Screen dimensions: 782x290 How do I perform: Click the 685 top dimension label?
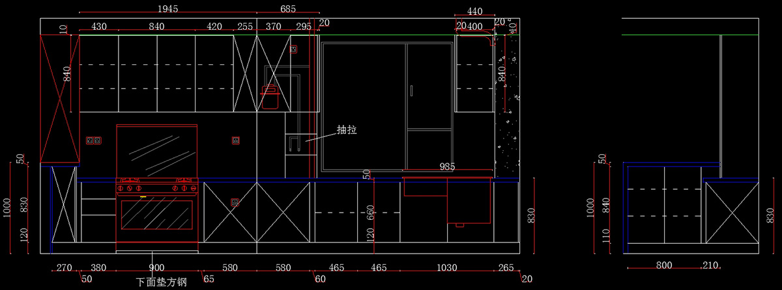(288, 8)
